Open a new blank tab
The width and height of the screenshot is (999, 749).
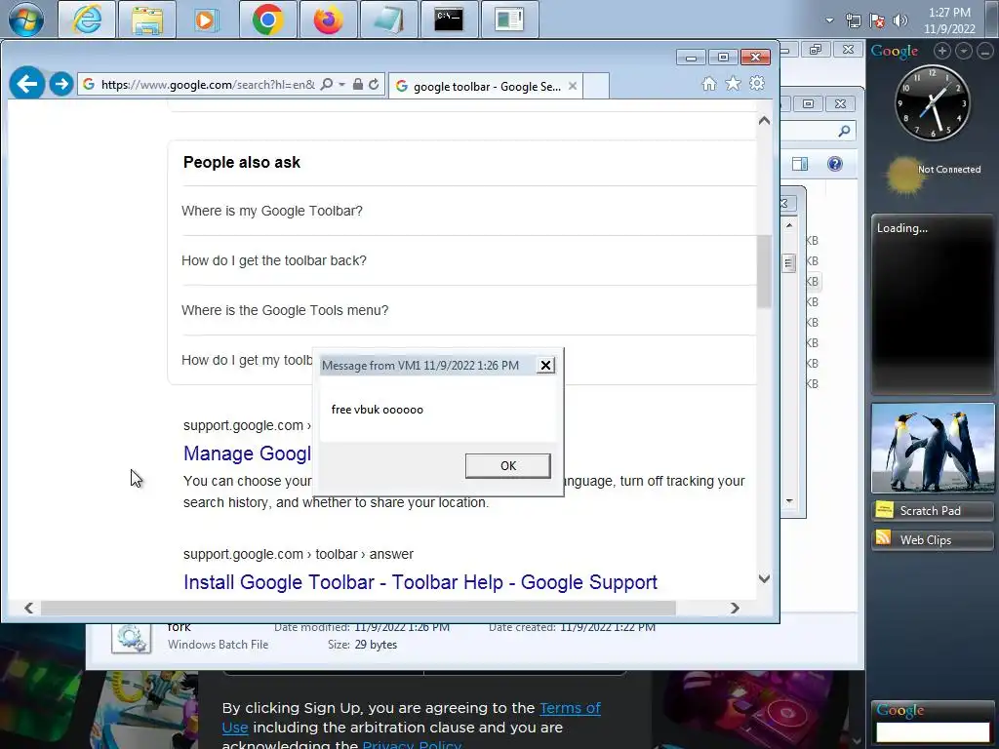pyautogui.click(x=596, y=86)
